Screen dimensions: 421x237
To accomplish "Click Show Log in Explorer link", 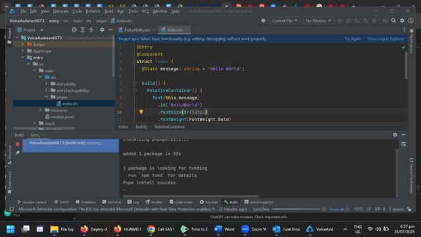I will coord(385,39).
